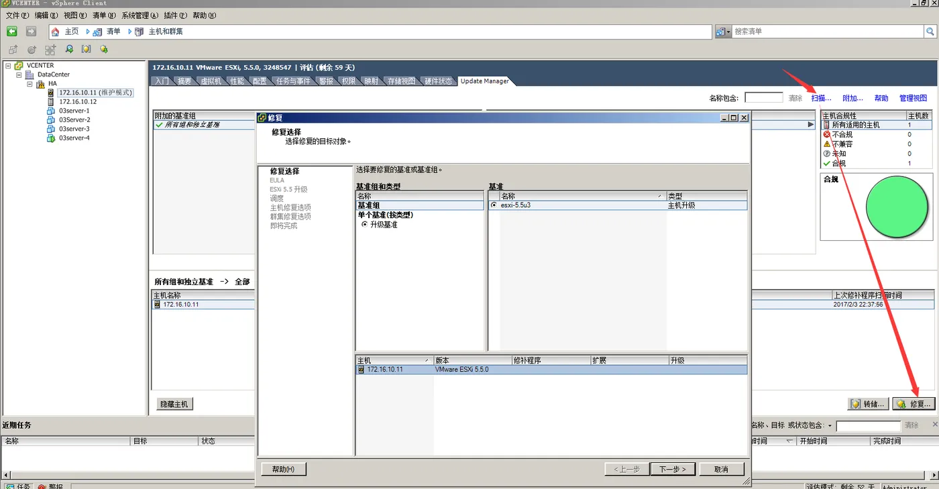Click the VM icon beside 03Server-2
This screenshot has width=939, height=489.
pos(51,120)
